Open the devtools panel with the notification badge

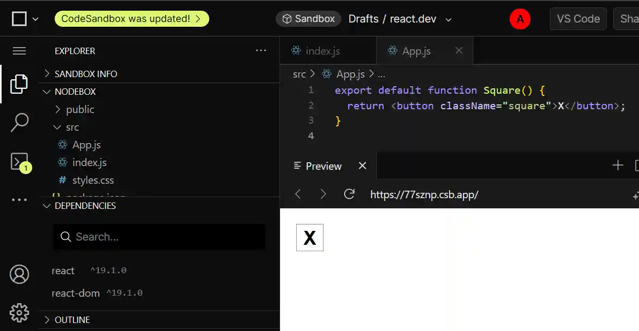(x=19, y=161)
